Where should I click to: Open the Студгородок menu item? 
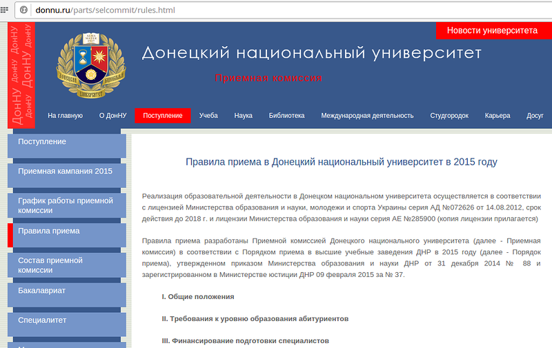449,116
